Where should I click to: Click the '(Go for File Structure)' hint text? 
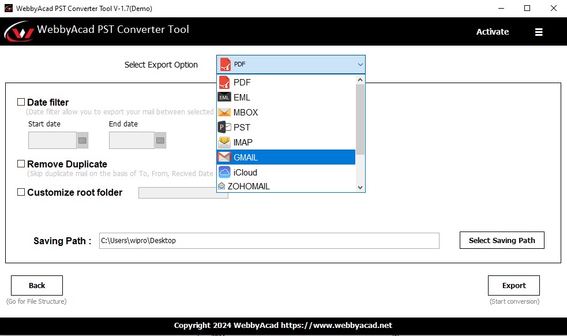(36, 301)
